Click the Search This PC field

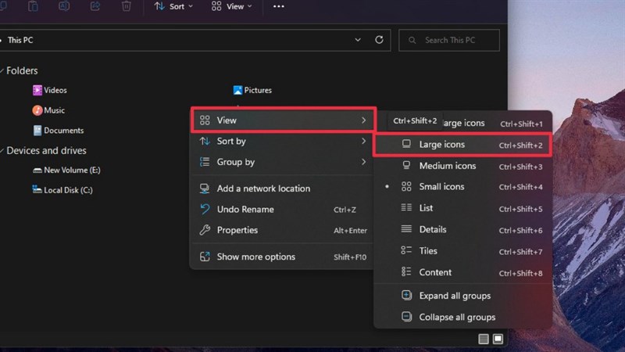[448, 41]
